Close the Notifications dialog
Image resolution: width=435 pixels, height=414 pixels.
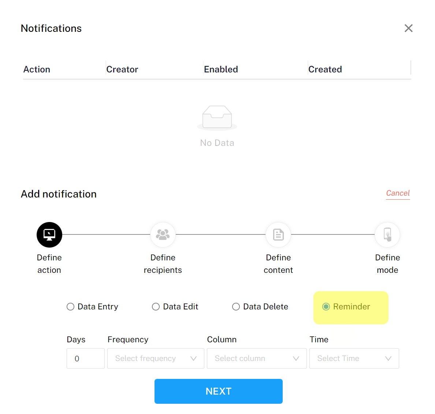coord(408,28)
